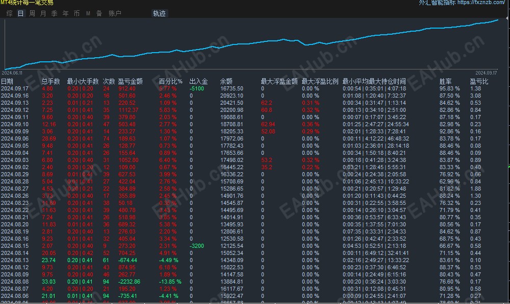Click holding time 0:00:11 | 6:49:12 | 32:41:41
Viewport: 510px width, 304px height.
pos(376,253)
